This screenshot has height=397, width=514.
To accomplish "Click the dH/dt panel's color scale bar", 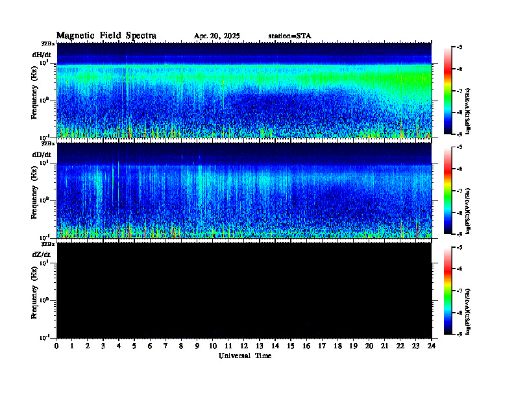I will 448,91.
